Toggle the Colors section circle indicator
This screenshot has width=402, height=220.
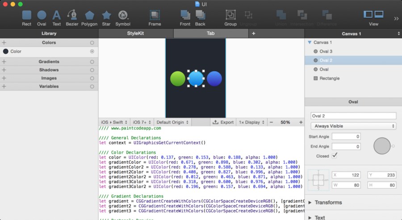[x=92, y=43]
